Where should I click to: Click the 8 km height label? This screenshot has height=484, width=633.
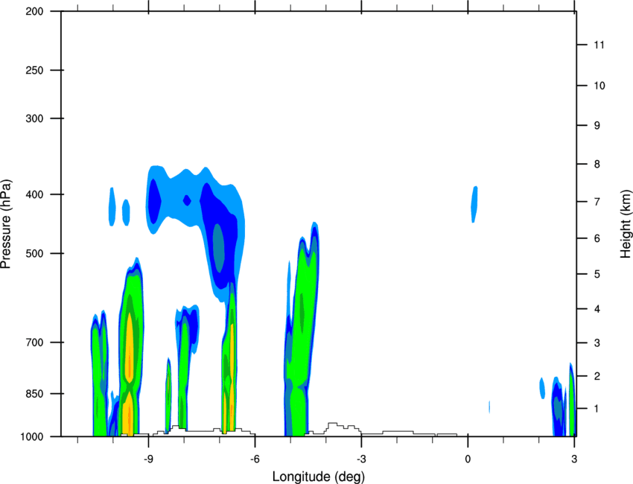[597, 165]
